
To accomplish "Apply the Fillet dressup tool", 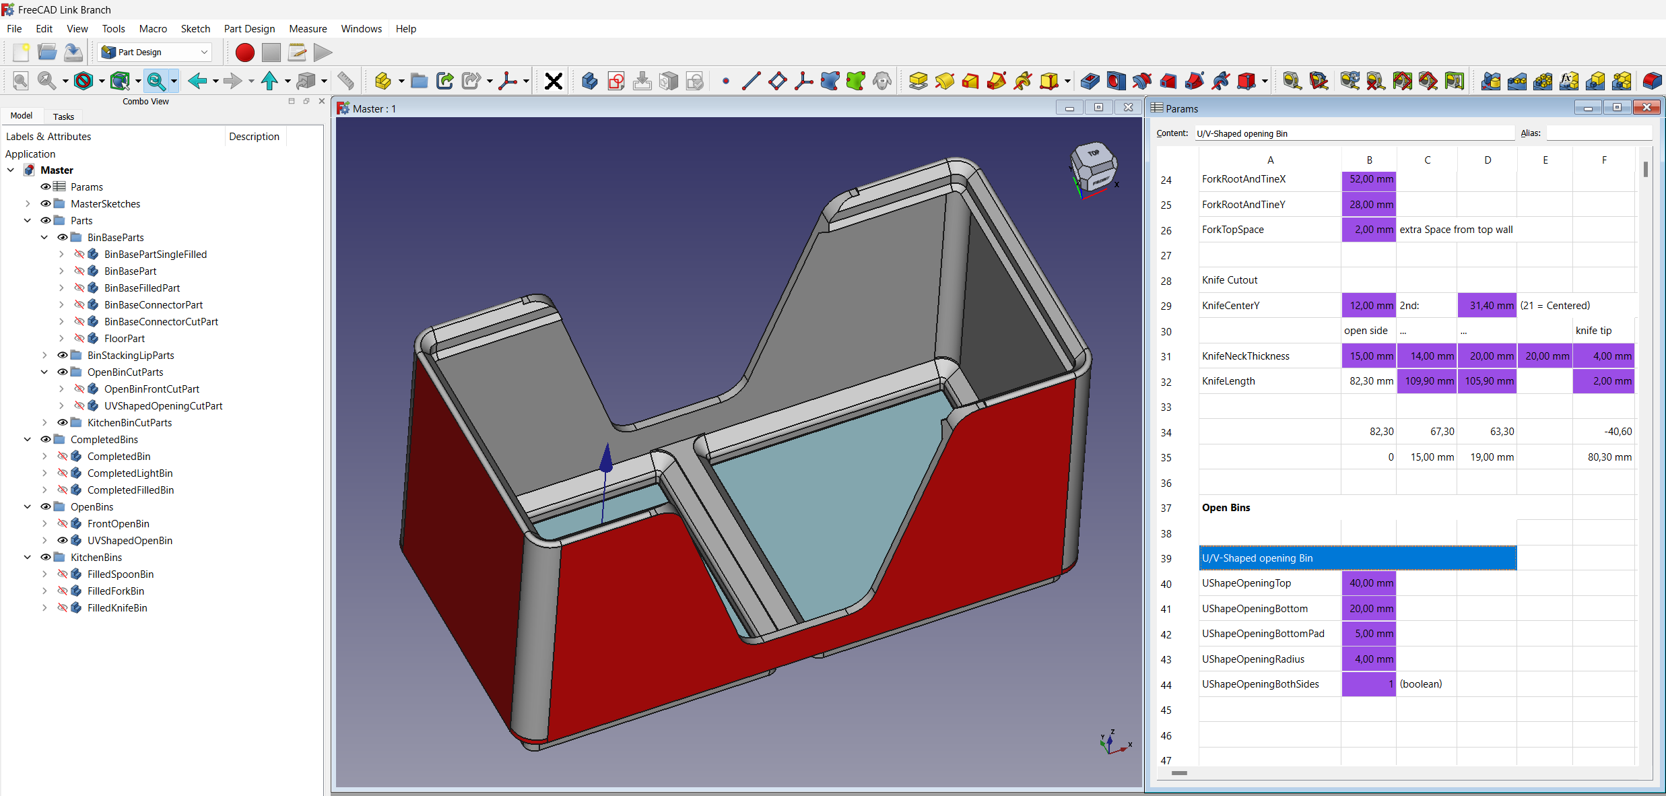I will click(1652, 81).
